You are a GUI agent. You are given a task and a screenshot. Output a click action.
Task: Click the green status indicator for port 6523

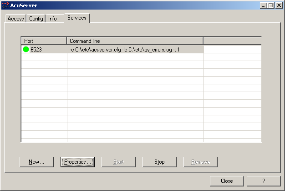click(26, 49)
